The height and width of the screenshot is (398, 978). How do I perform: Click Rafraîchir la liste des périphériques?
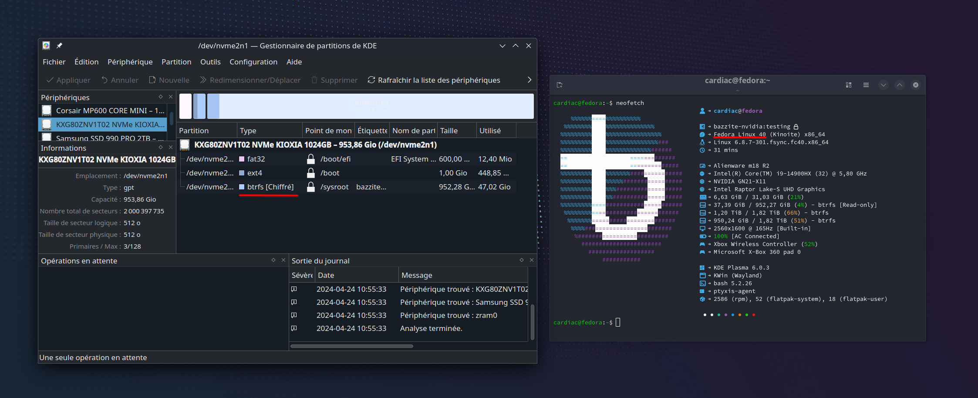435,80
